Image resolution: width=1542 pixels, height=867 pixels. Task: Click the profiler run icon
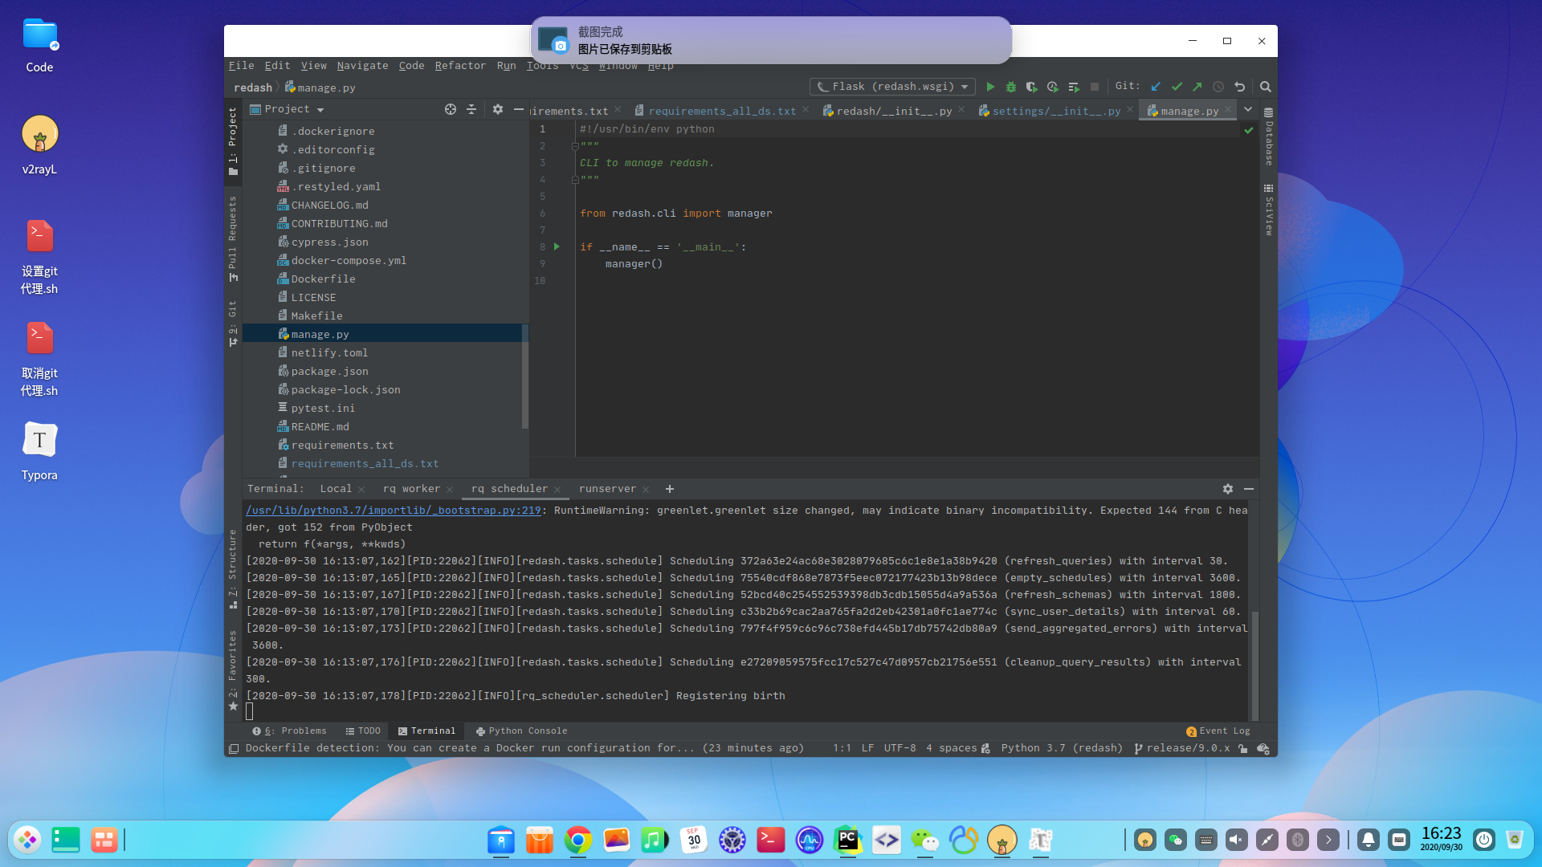point(1053,87)
